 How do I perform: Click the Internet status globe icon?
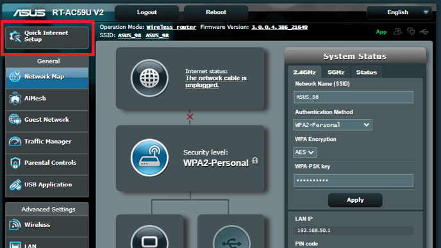click(x=149, y=78)
